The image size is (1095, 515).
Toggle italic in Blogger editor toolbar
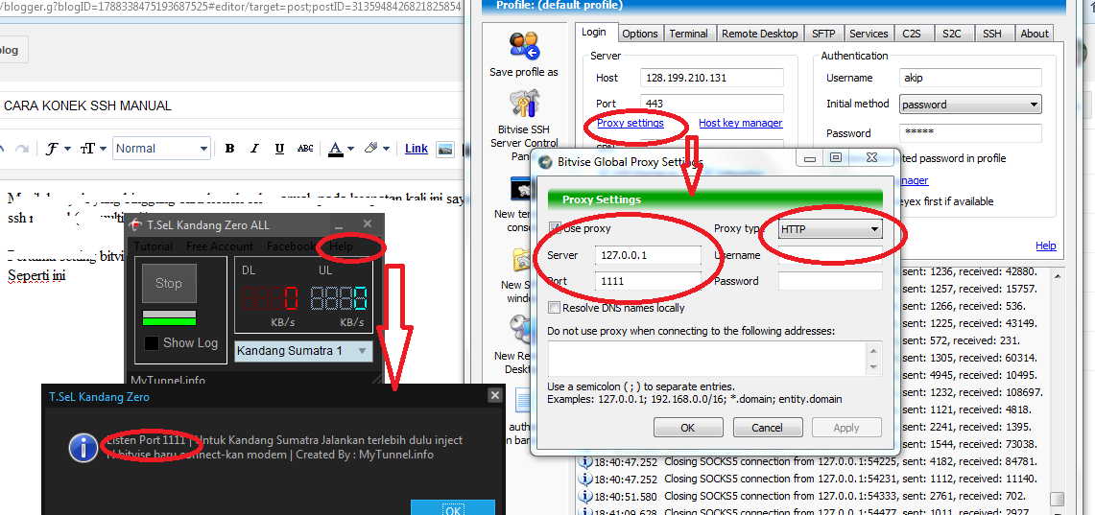255,148
